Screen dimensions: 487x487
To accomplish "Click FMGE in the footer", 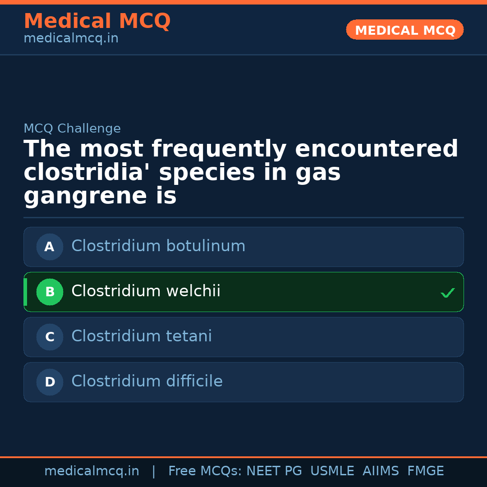I will [x=426, y=471].
